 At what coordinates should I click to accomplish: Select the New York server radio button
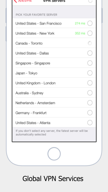pos(90,33)
